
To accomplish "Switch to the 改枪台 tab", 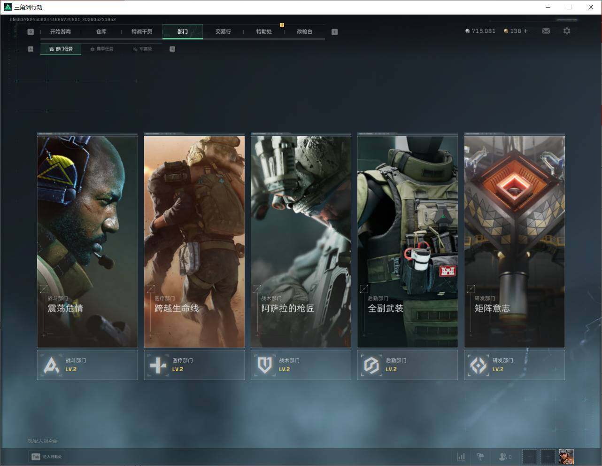I will click(304, 31).
